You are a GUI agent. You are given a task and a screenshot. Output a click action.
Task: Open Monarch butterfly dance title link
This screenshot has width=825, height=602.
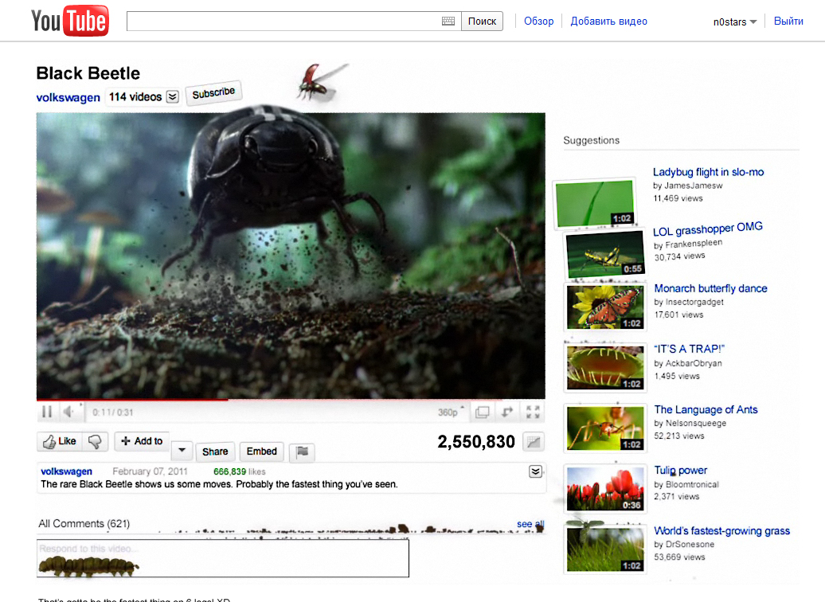point(710,288)
